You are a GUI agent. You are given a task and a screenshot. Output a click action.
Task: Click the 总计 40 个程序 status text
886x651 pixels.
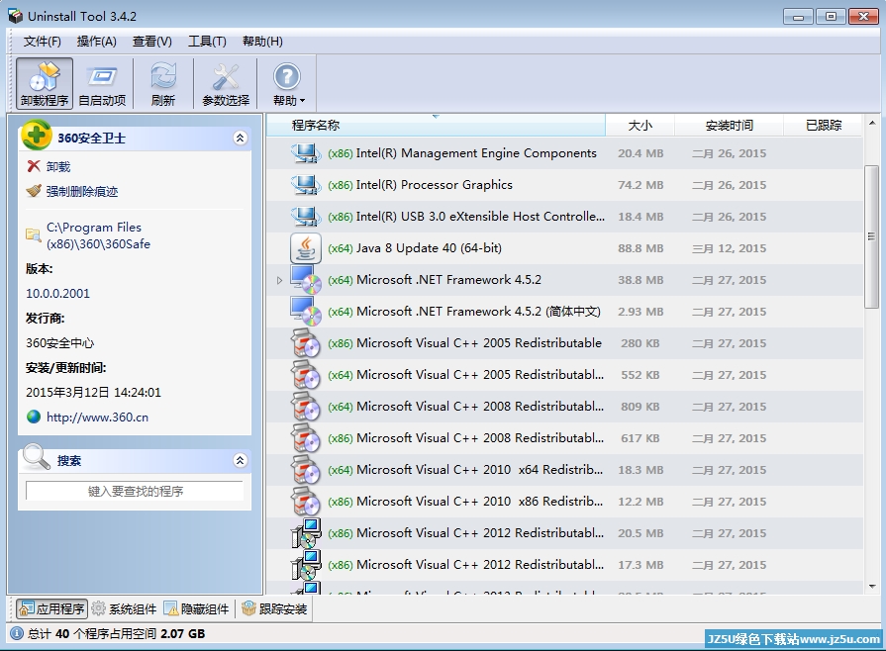point(117,633)
